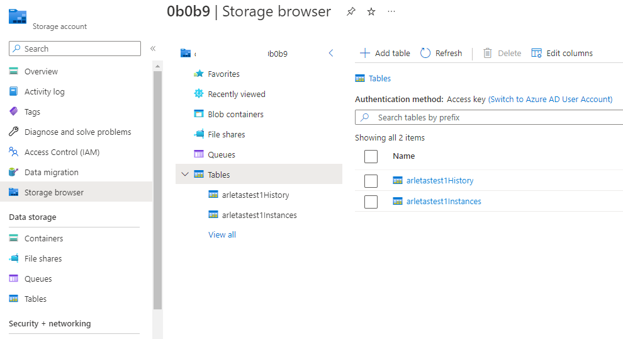Open Containers under Data storage

[43, 238]
